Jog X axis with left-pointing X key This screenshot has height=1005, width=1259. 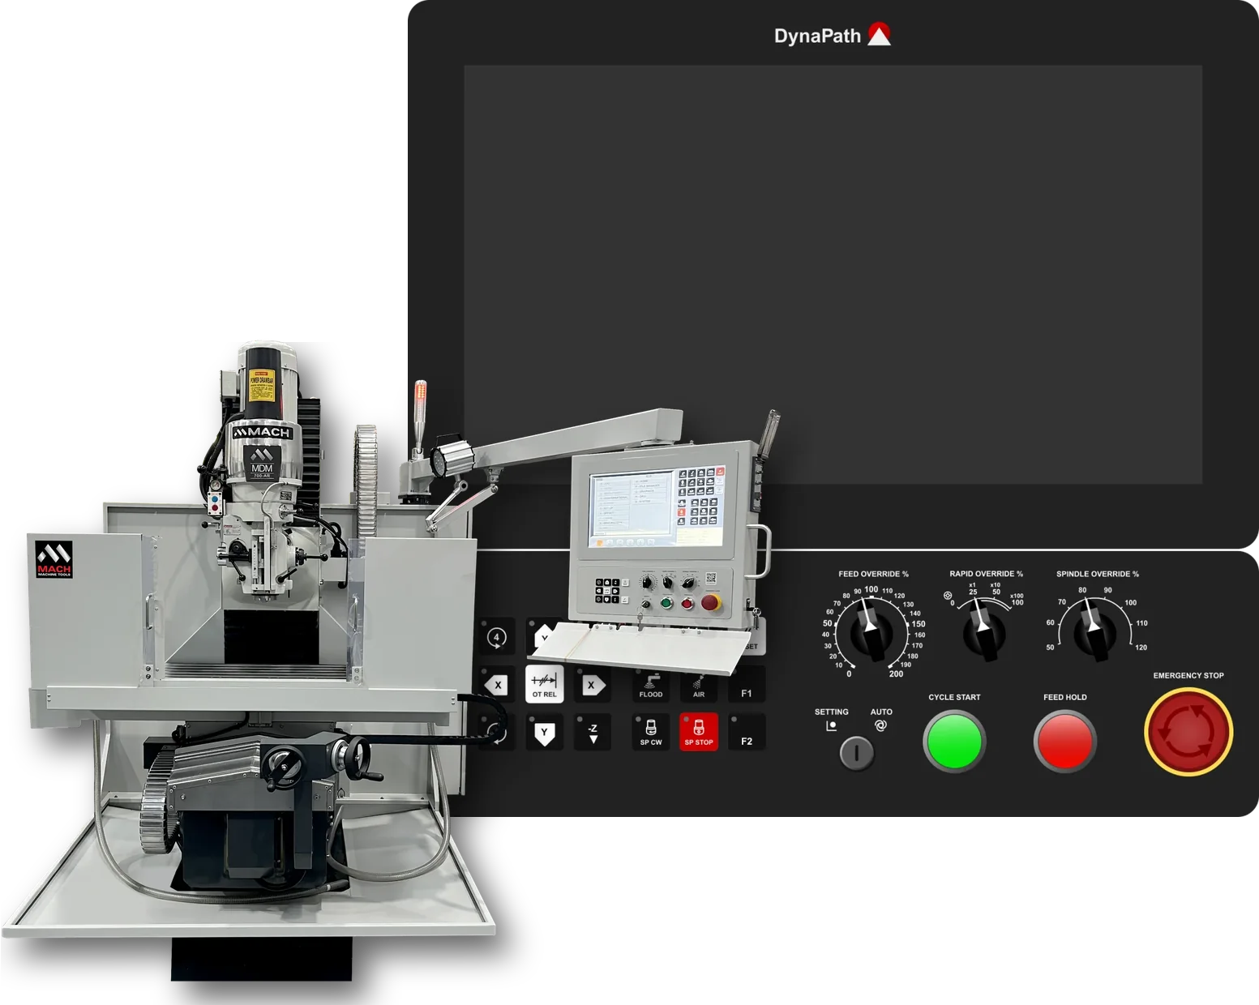[x=497, y=685]
